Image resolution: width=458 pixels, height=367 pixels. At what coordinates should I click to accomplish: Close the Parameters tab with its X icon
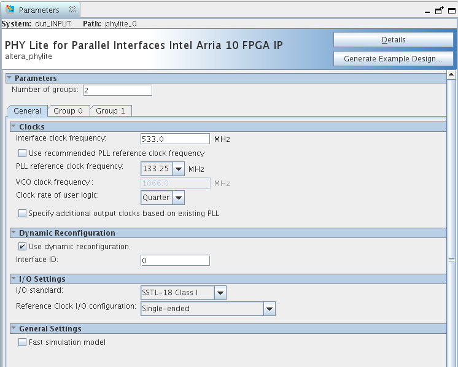[x=72, y=9]
